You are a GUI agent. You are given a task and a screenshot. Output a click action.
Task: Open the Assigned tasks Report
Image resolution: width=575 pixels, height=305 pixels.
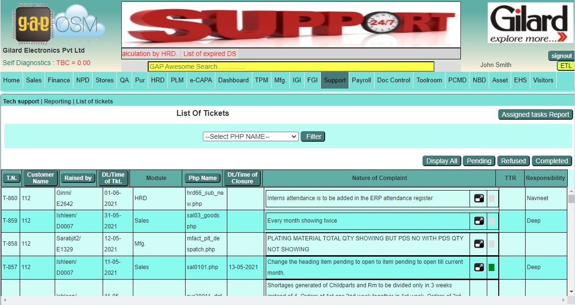coord(535,114)
